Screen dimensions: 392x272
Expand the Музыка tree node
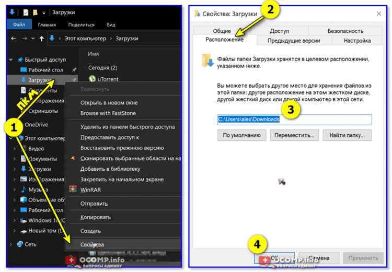click(x=15, y=190)
